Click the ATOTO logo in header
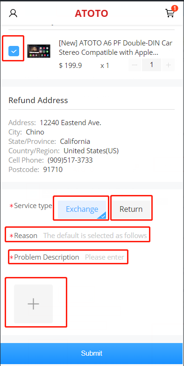 92,14
